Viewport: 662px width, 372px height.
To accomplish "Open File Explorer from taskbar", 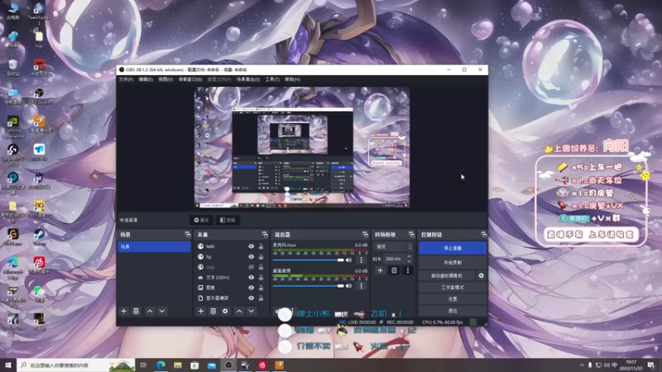I will tap(178, 365).
